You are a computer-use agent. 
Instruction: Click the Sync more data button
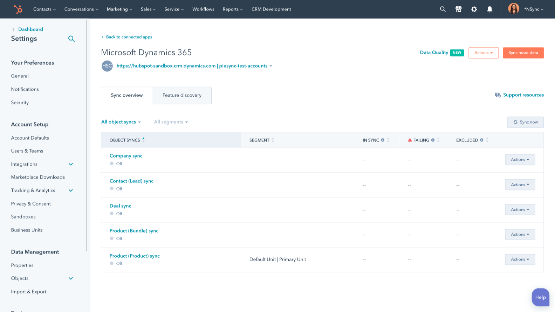coord(523,53)
